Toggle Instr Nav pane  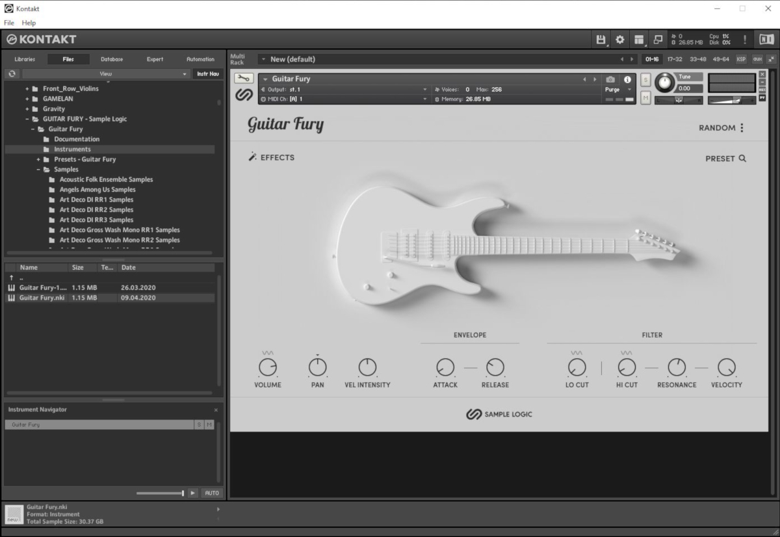pyautogui.click(x=208, y=74)
